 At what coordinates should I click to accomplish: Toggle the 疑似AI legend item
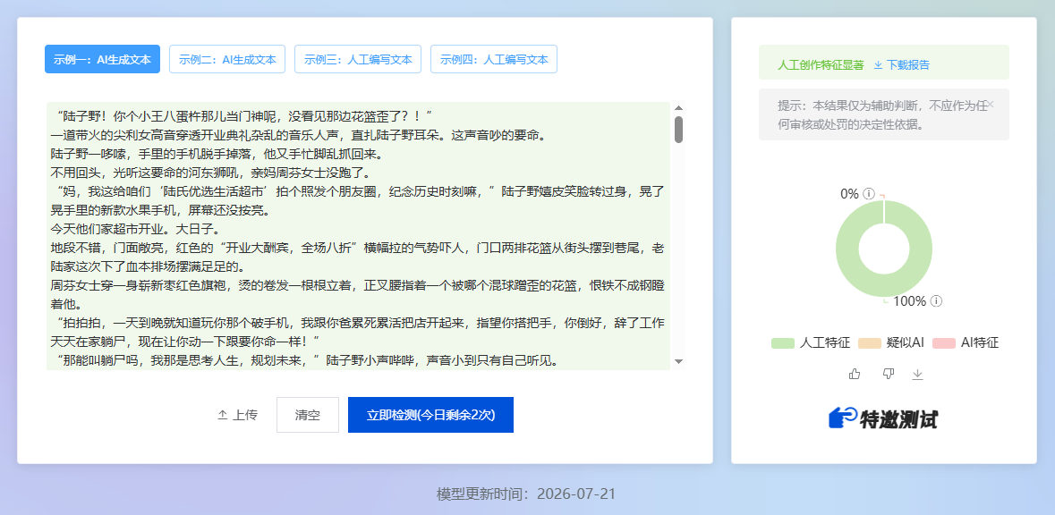[x=891, y=342]
